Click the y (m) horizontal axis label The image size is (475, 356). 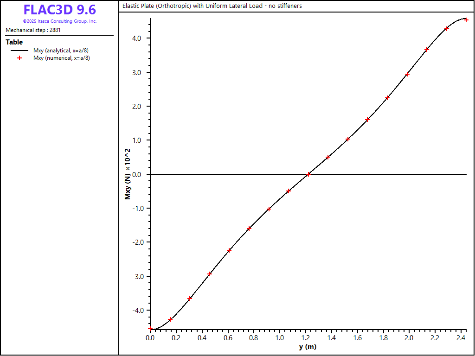[308, 347]
